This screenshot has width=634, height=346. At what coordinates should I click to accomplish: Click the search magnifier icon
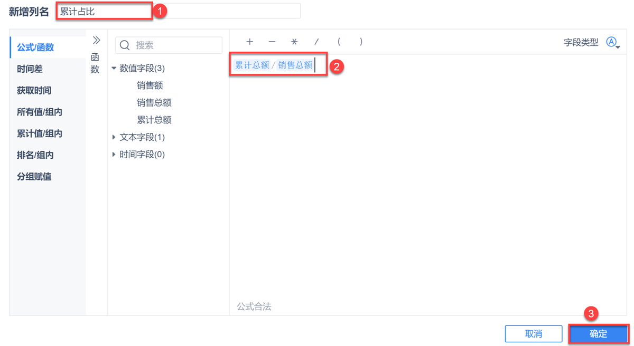pos(125,45)
